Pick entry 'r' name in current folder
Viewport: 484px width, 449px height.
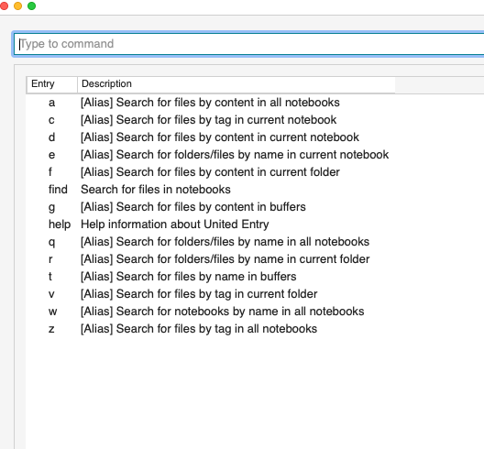[x=255, y=259]
